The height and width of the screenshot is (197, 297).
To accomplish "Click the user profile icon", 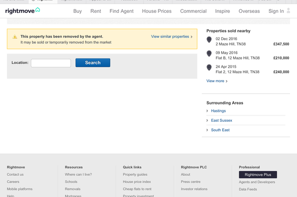I will (x=288, y=10).
